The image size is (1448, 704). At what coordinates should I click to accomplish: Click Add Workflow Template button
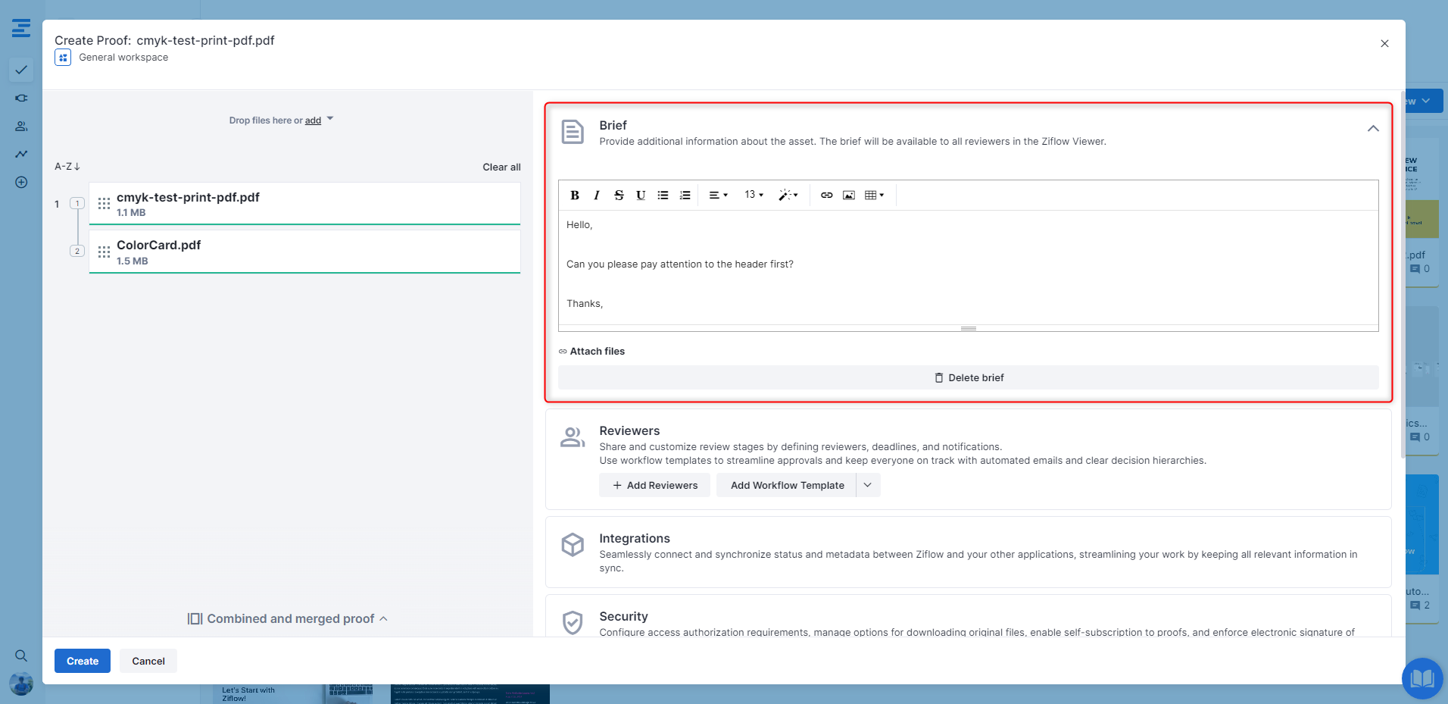coord(787,485)
